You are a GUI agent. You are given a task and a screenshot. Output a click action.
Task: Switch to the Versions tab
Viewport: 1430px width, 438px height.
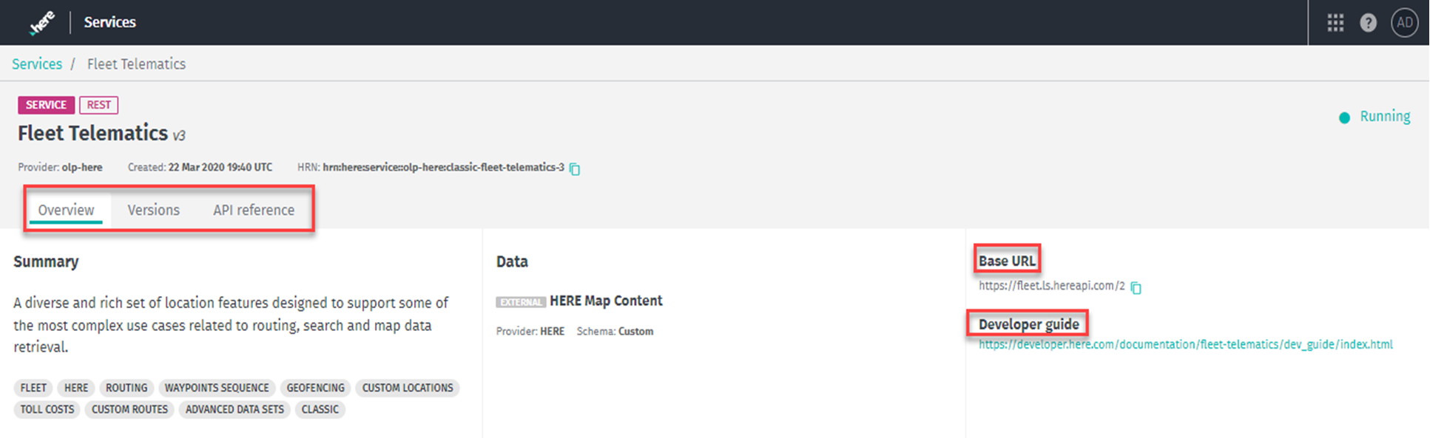click(153, 210)
